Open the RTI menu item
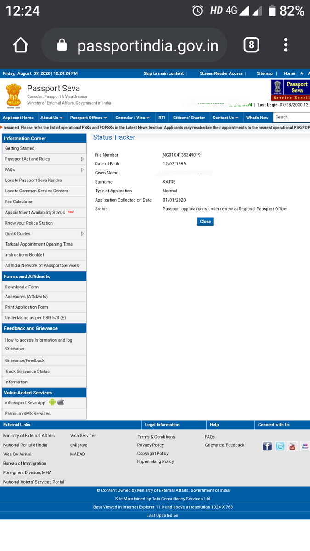Viewport: 310px width, 551px height. click(162, 118)
